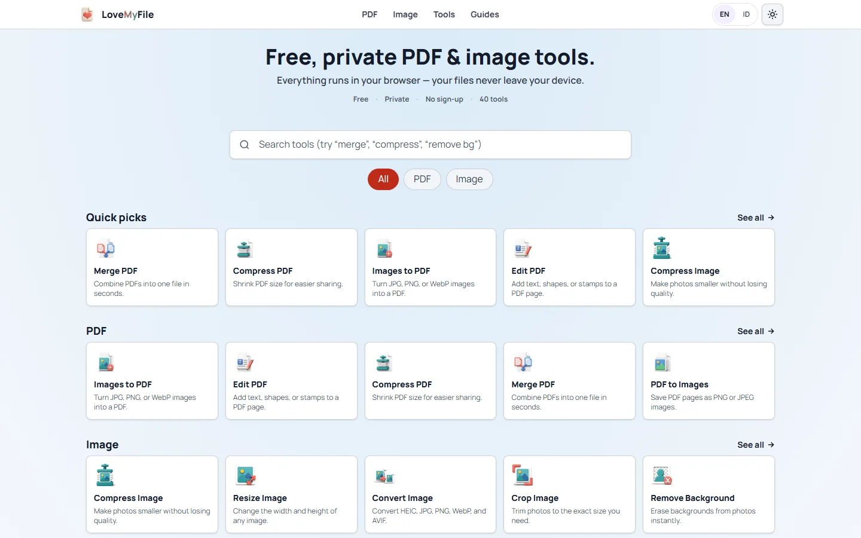The image size is (861, 538).
Task: Open the LoveMyFile home link text
Action: [x=128, y=14]
